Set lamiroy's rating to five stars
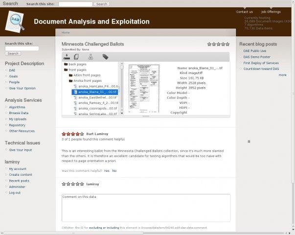The width and height of the screenshot is (295, 235). (82, 184)
